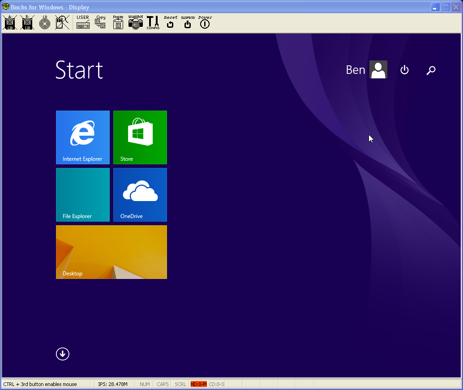The width and height of the screenshot is (463, 390).
Task: Take a snapshot with the camera icon
Action: pyautogui.click(x=136, y=22)
